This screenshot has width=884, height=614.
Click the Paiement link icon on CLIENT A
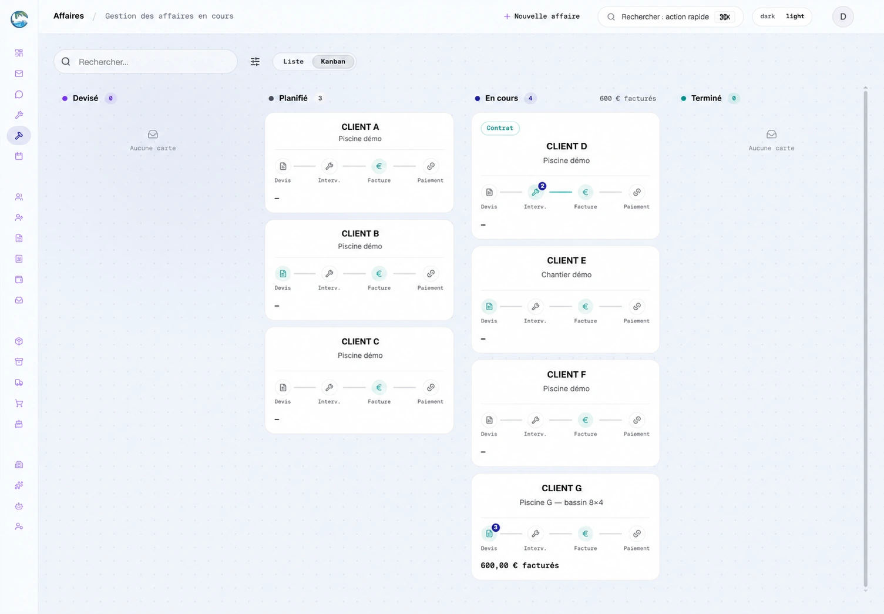click(431, 166)
